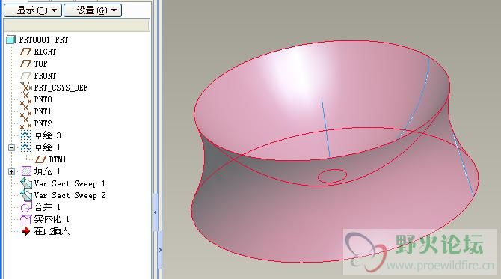The height and width of the screenshot is (279, 501).
Task: Collapse the model tree panel with left arrow
Action: click(156, 212)
